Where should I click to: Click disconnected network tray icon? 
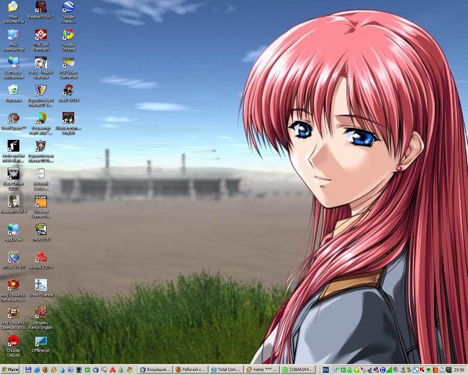click(376, 370)
